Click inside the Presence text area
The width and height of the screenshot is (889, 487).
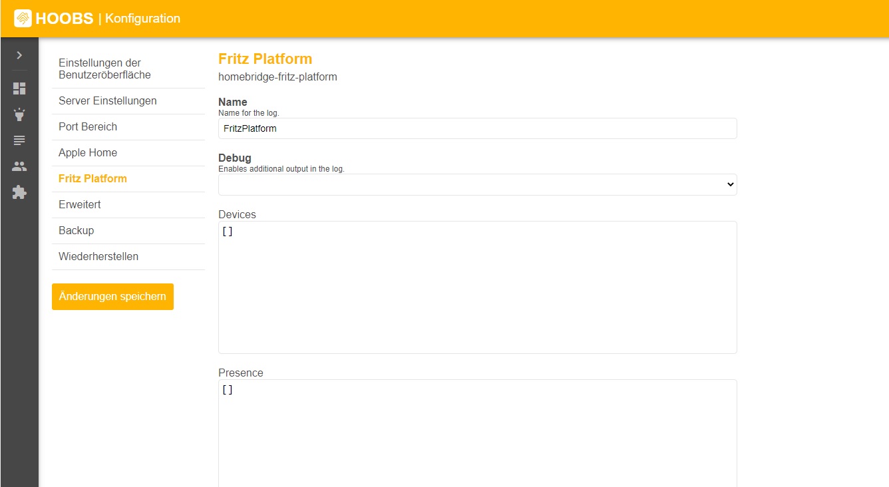[477, 432]
